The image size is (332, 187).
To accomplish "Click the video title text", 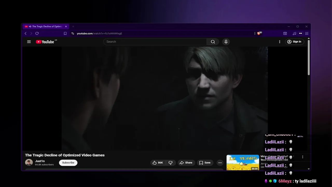I will pos(65,155).
